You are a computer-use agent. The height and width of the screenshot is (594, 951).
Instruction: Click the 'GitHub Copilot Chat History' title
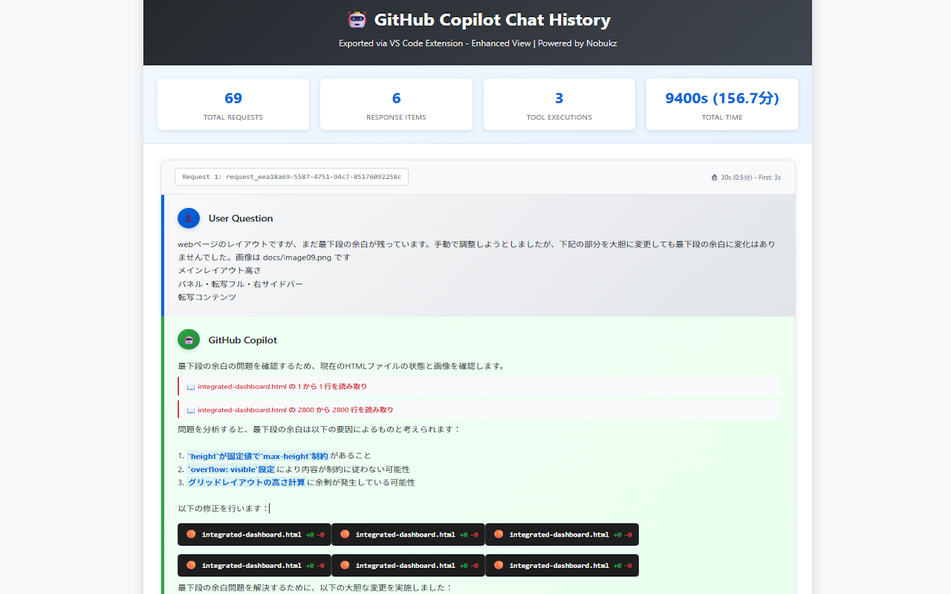pos(492,20)
